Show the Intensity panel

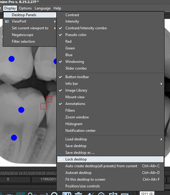tap(110, 21)
